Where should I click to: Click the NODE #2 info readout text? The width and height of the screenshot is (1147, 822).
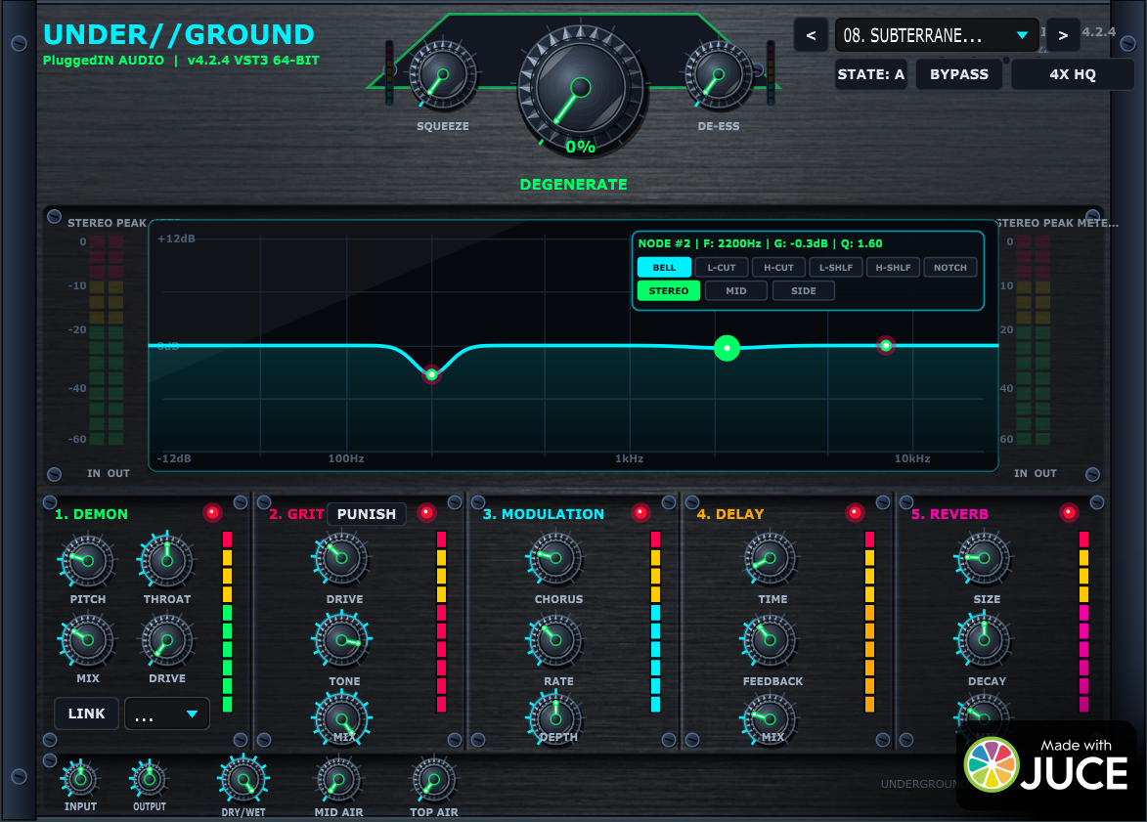point(760,243)
